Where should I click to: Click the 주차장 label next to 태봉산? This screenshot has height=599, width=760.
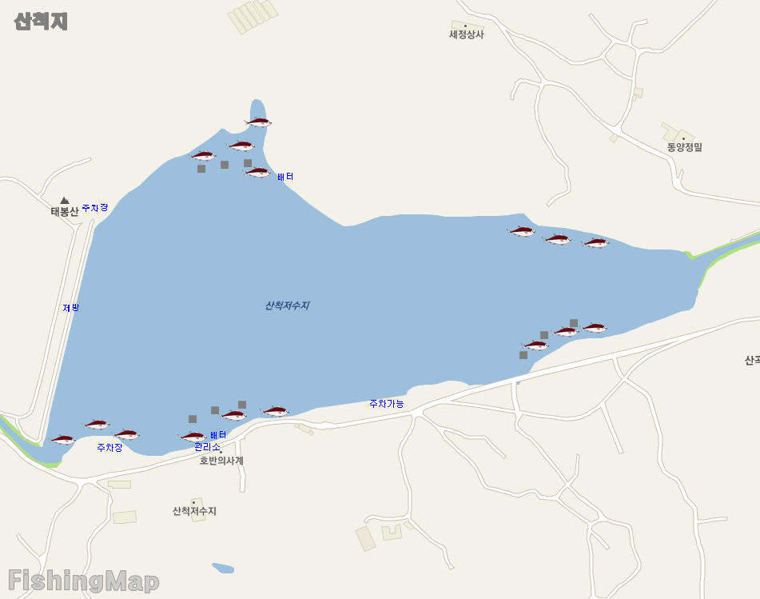(x=95, y=208)
